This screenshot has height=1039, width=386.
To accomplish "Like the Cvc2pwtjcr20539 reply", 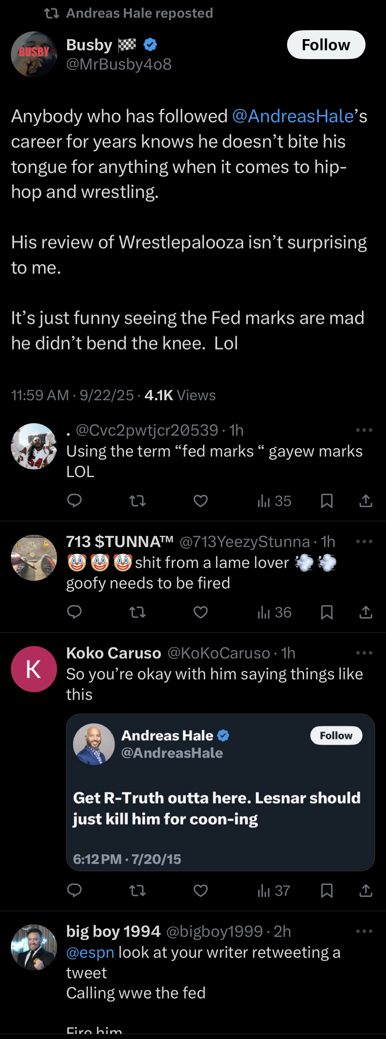I will click(x=201, y=501).
